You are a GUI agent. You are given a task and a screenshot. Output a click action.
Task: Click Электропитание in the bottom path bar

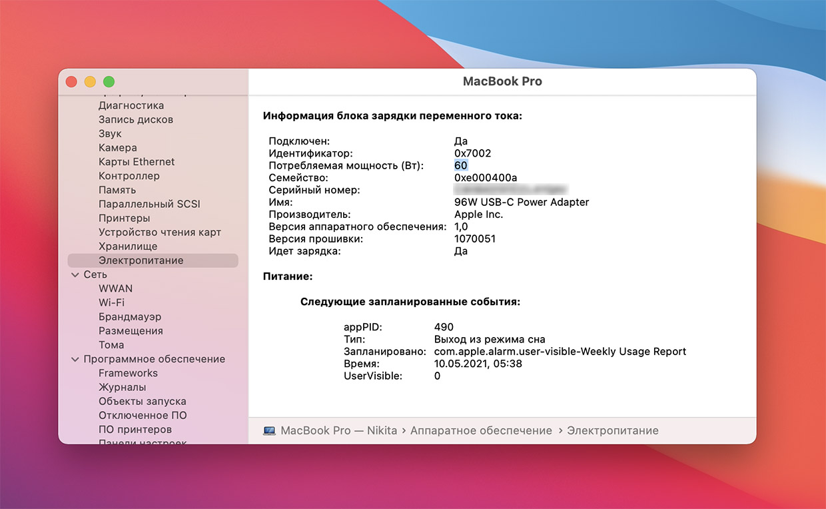(x=613, y=430)
